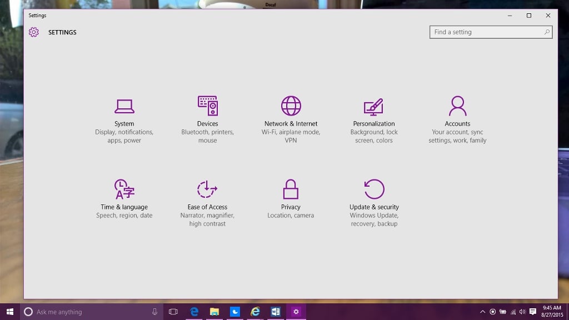
Task: Open the Action Center notifications icon
Action: [533, 312]
